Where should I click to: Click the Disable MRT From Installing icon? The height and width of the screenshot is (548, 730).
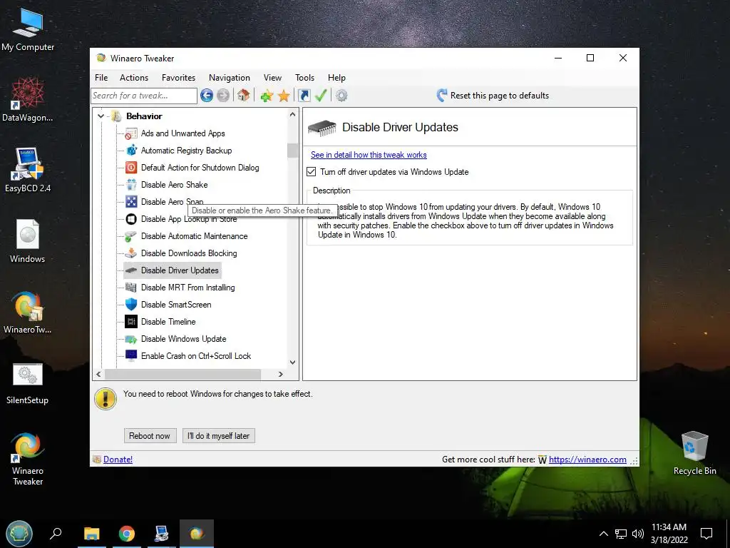(131, 288)
